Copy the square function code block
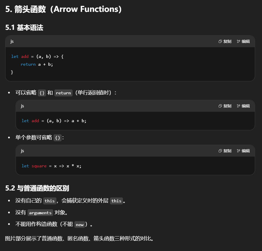The width and height of the screenshot is (262, 251). [225, 151]
